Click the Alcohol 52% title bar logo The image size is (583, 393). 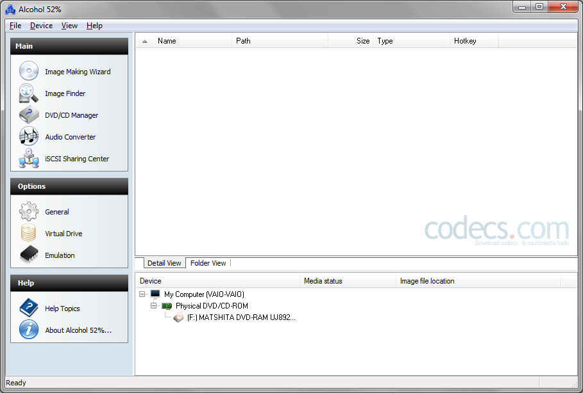pos(10,10)
